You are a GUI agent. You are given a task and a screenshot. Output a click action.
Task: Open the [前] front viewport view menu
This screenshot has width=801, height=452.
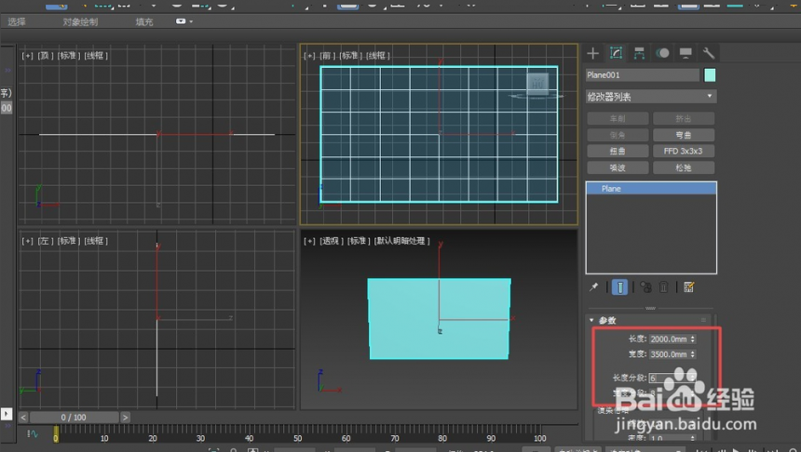coord(327,55)
